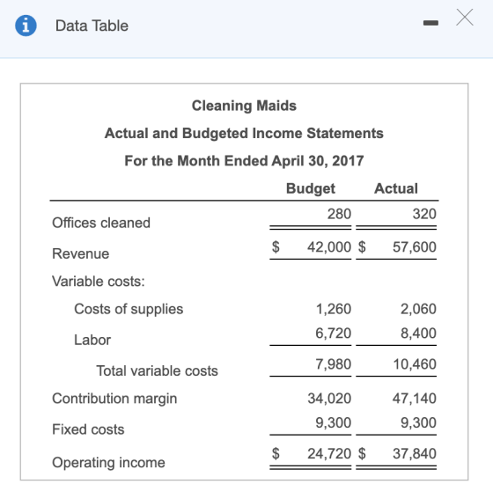Select budgeted labor cost 6,720
The image size is (493, 484).
pyautogui.click(x=334, y=334)
